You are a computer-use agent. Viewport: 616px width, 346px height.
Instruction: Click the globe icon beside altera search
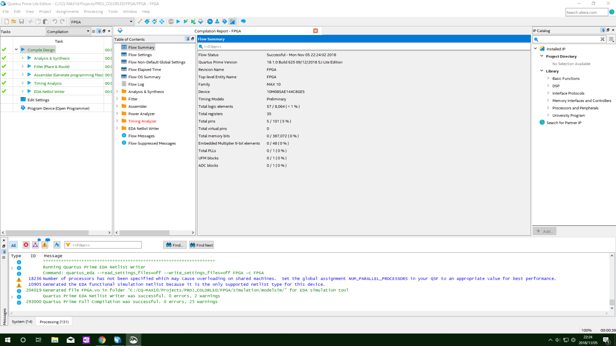click(612, 12)
